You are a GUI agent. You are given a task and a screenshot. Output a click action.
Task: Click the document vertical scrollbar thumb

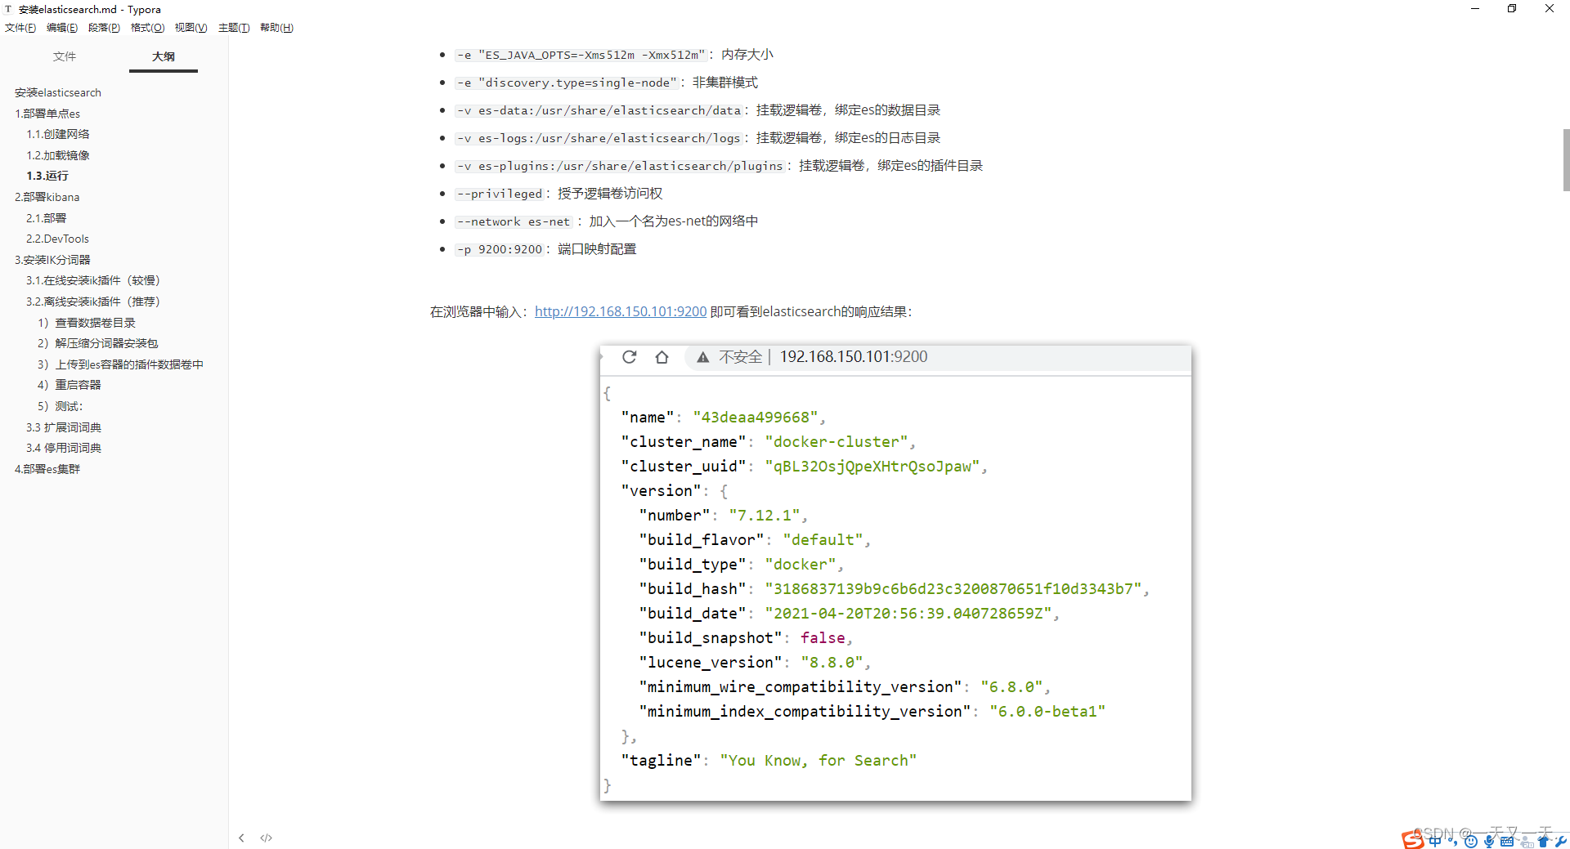[x=1566, y=159]
